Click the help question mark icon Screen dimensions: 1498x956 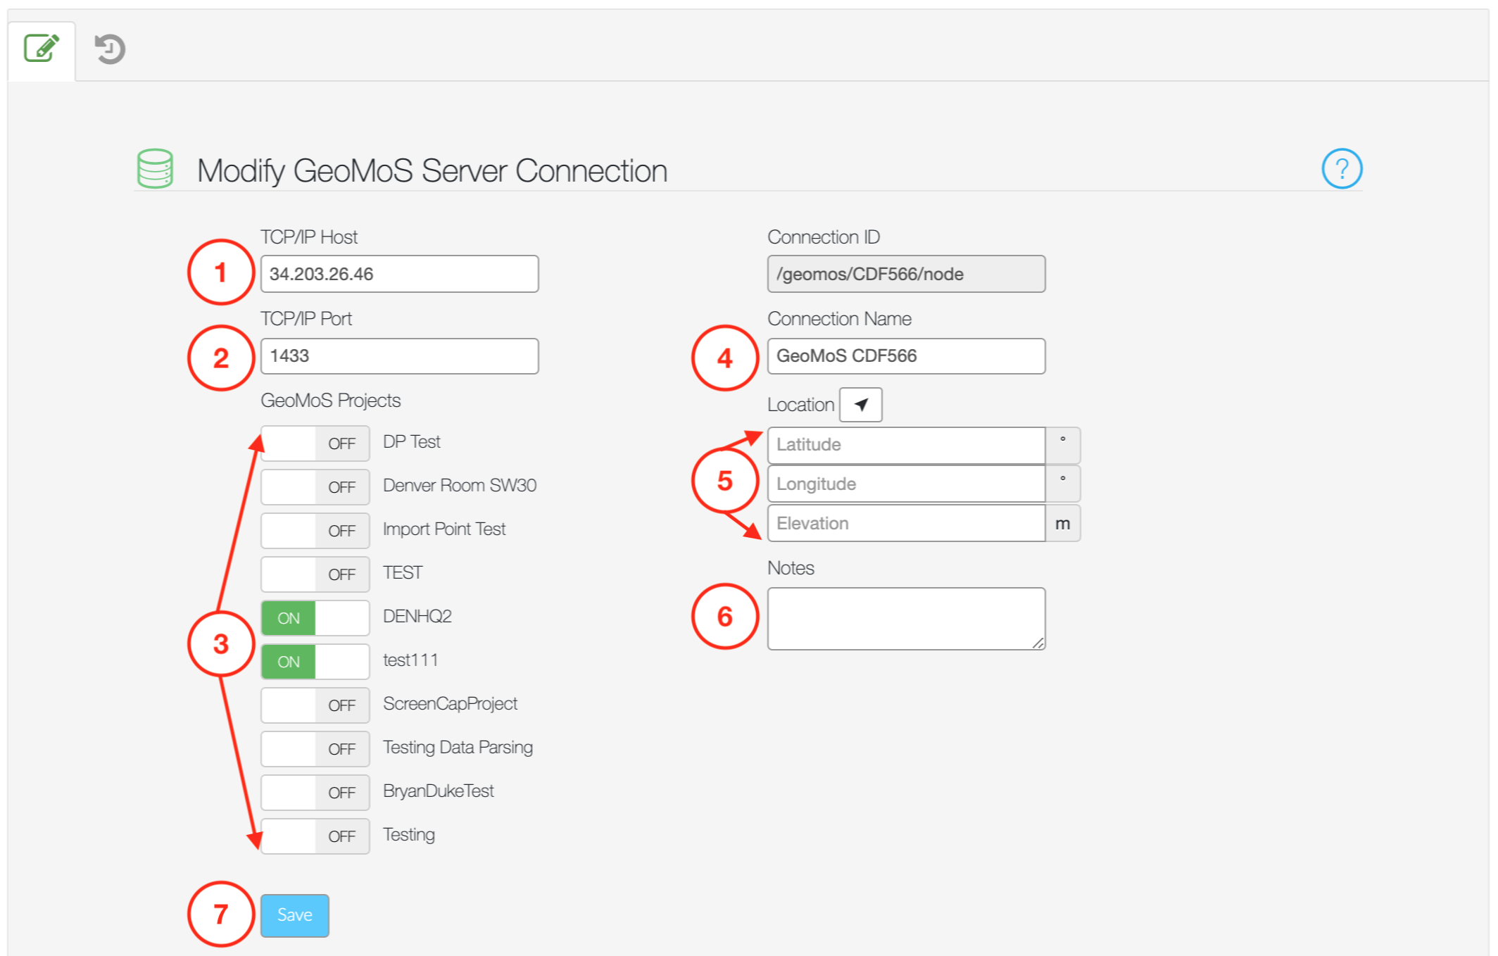(x=1342, y=169)
